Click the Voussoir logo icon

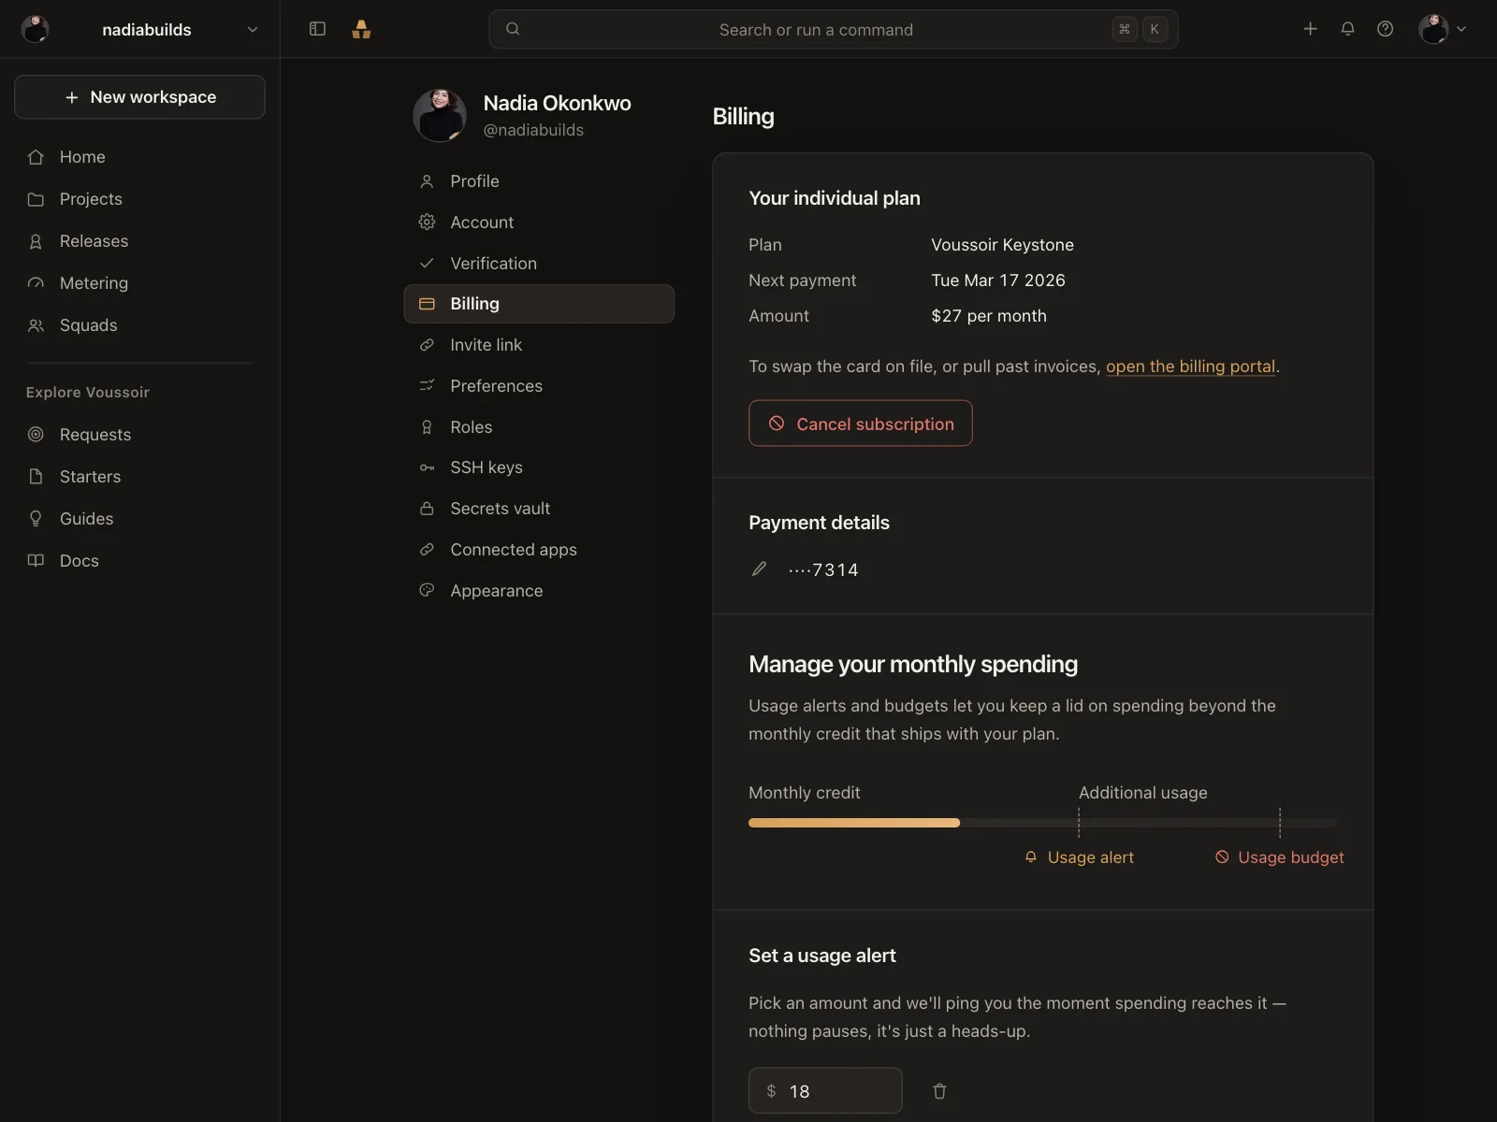361,29
